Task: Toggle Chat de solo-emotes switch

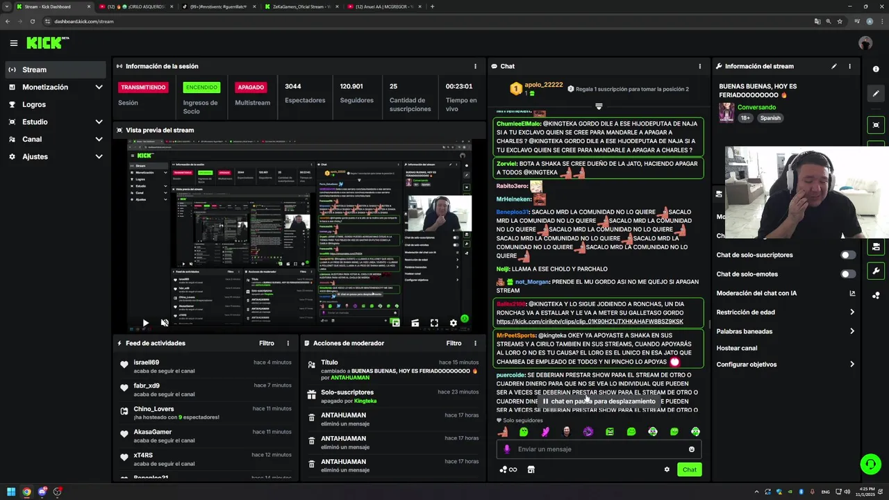Action: (848, 274)
